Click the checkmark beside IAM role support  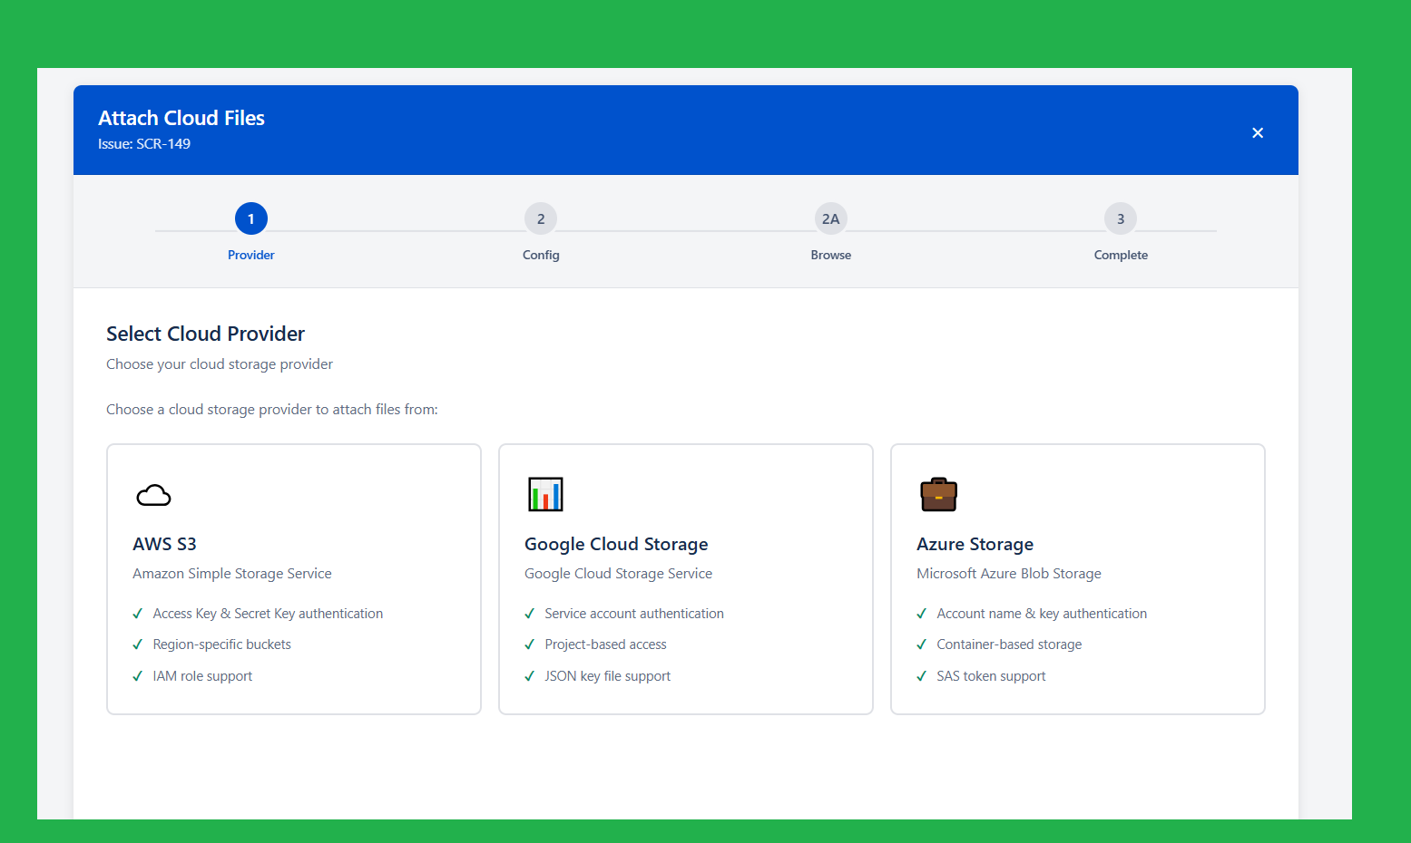[138, 676]
